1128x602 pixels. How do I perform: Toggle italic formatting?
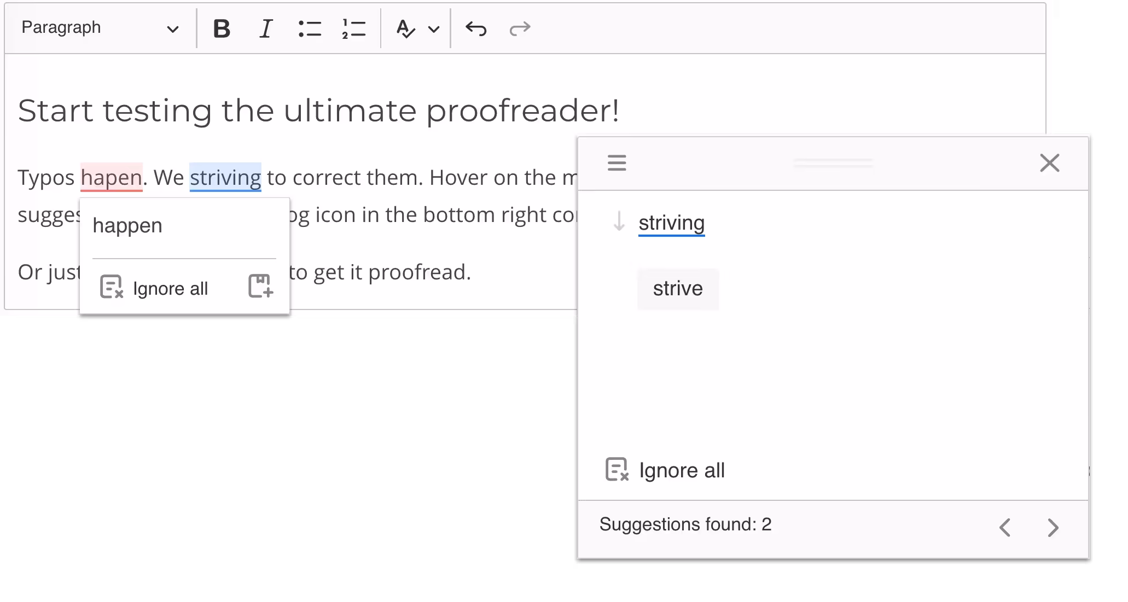(x=266, y=28)
